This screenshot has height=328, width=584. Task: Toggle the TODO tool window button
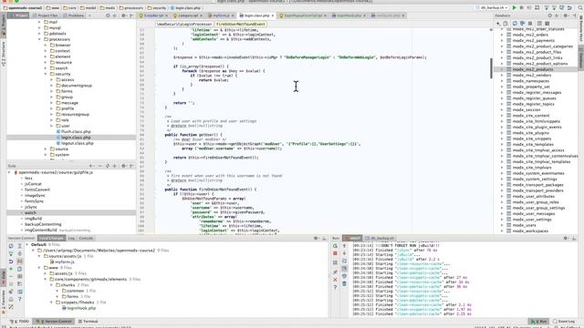point(20,321)
